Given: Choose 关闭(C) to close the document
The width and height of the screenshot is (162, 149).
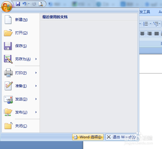Looking at the screenshot, I should click(x=21, y=126).
